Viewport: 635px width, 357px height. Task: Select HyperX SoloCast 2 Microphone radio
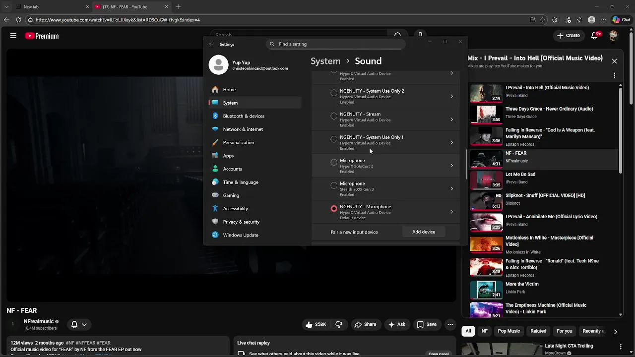click(334, 162)
